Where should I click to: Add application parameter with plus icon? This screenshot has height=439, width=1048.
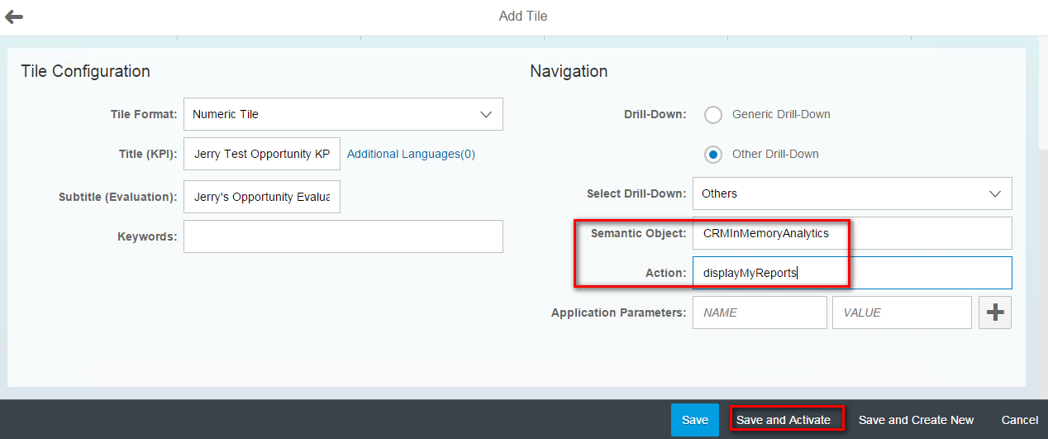pos(995,313)
